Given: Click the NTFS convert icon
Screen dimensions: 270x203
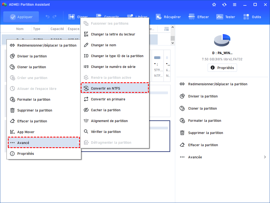Looking at the screenshot, I should coord(86,89).
